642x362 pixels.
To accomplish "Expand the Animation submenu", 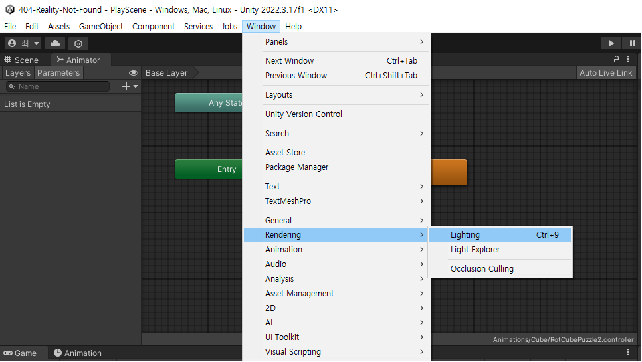I will [x=337, y=250].
